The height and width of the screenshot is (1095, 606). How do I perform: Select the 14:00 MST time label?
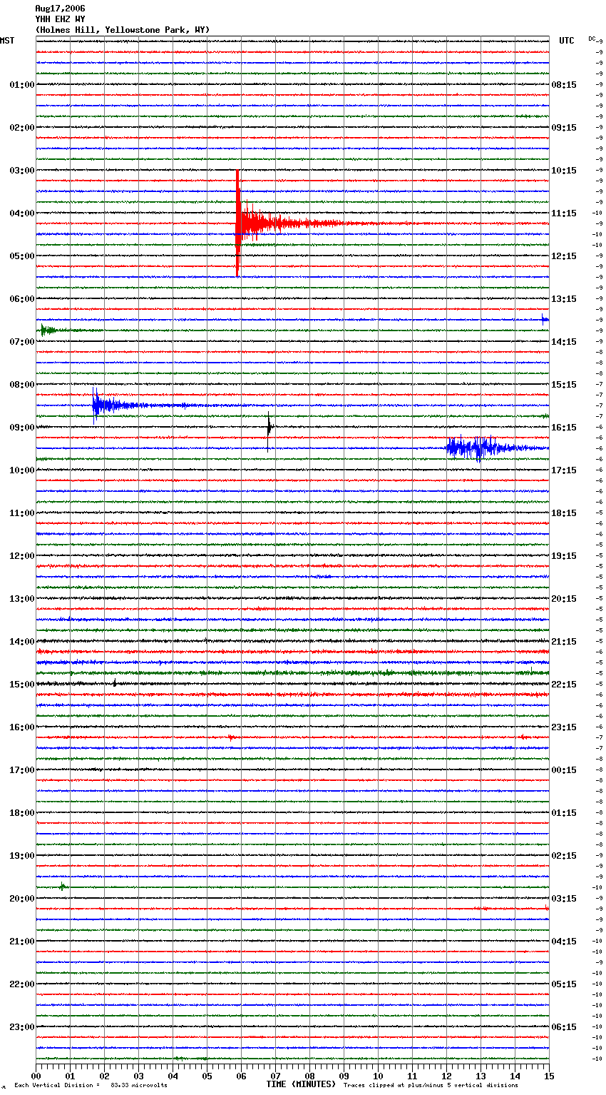click(x=22, y=642)
